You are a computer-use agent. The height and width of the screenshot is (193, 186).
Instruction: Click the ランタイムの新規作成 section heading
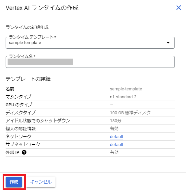coord(27,27)
